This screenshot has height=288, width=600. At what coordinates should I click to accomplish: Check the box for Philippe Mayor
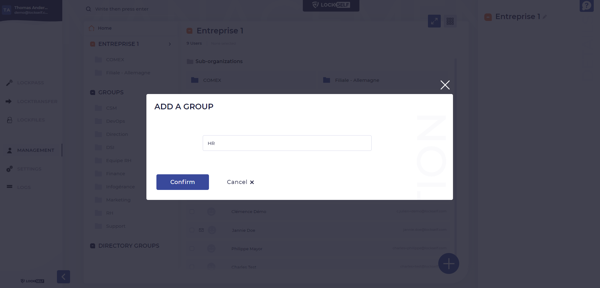pyautogui.click(x=192, y=249)
